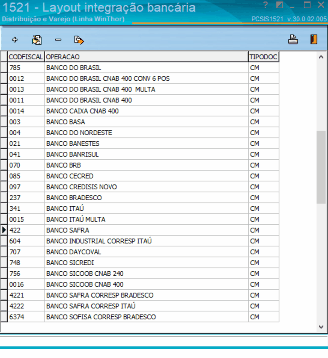Click the add new layout plus icon
This screenshot has width=328, height=358.
click(15, 40)
